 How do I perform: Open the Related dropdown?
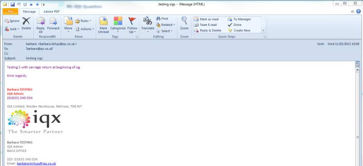[166, 24]
